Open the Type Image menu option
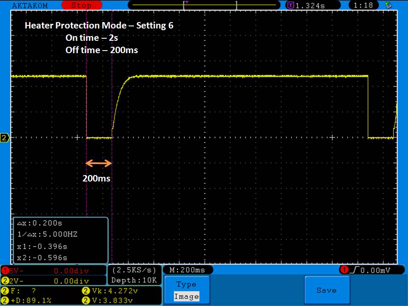408x306 pixels. [x=186, y=290]
